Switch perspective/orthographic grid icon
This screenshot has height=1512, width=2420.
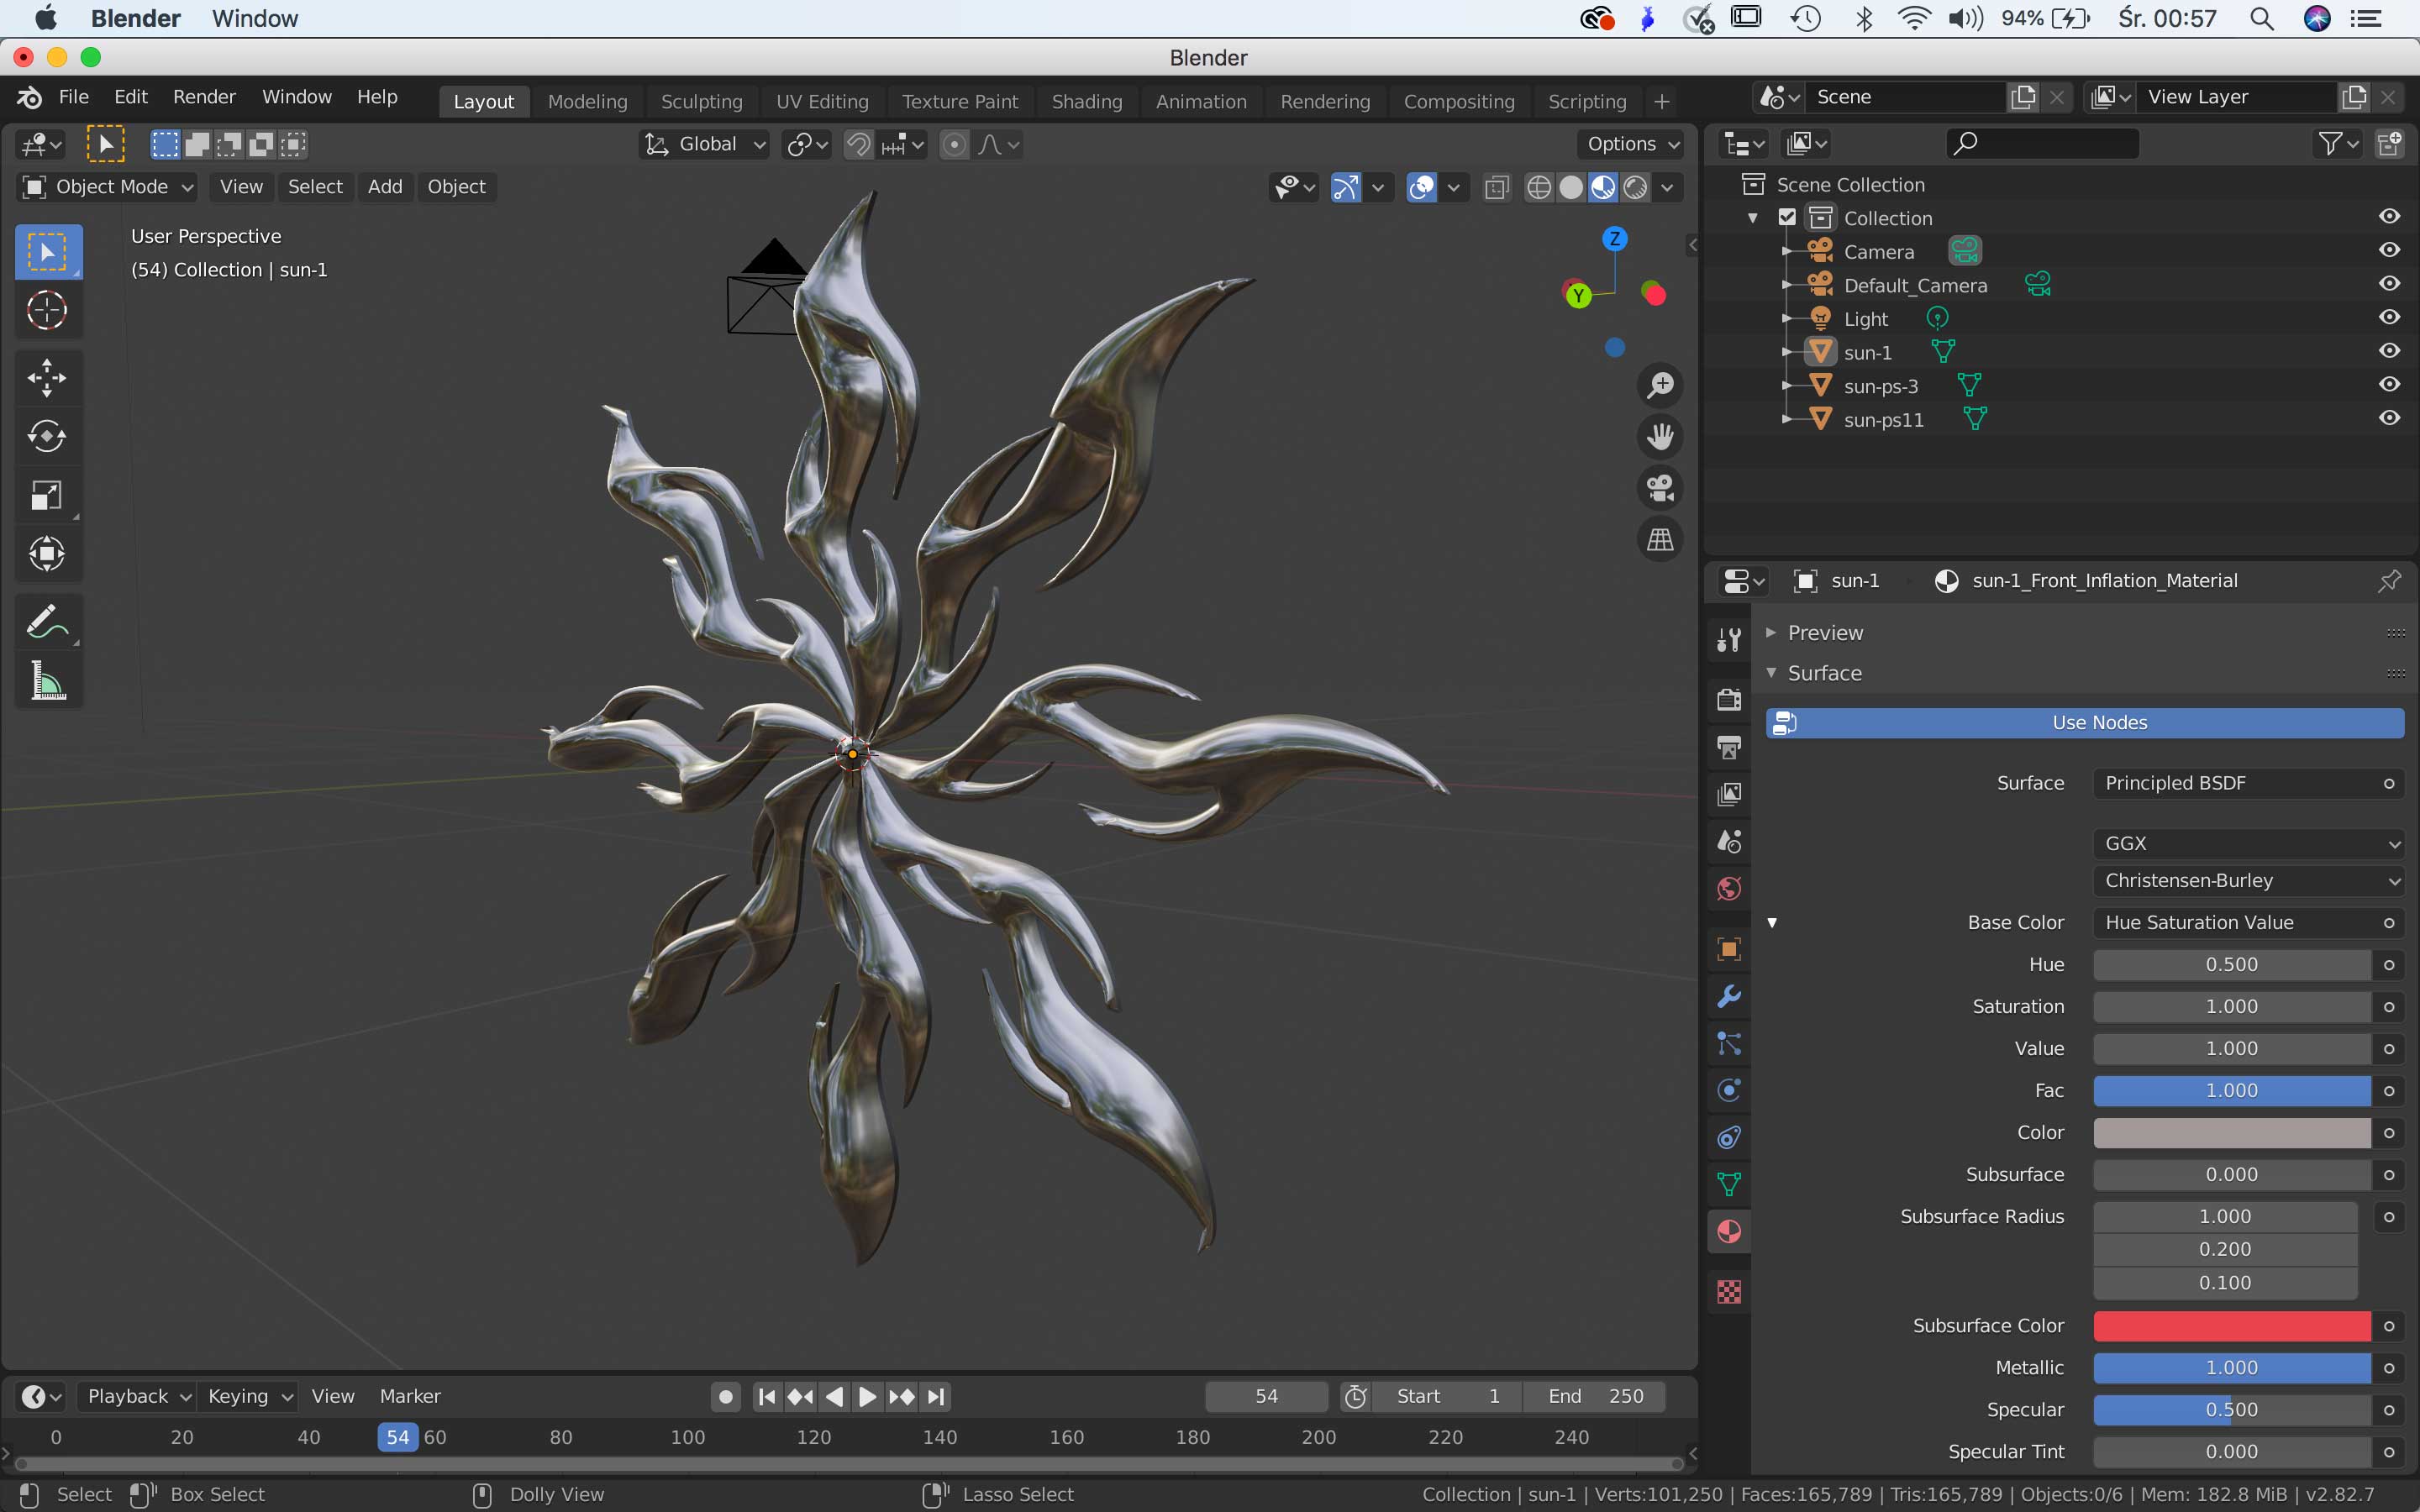[1660, 540]
